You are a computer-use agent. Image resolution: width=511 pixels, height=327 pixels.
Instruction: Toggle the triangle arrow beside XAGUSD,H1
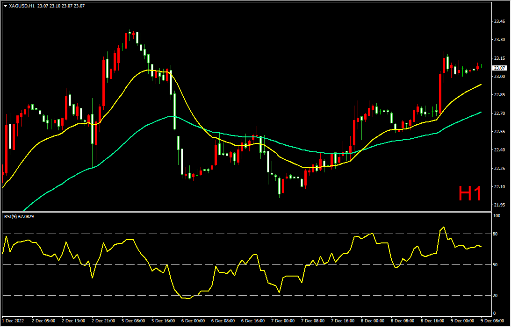pos(5,6)
